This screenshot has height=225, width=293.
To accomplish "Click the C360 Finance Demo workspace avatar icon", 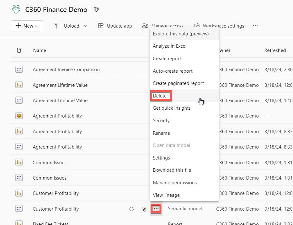I will 16,9.
